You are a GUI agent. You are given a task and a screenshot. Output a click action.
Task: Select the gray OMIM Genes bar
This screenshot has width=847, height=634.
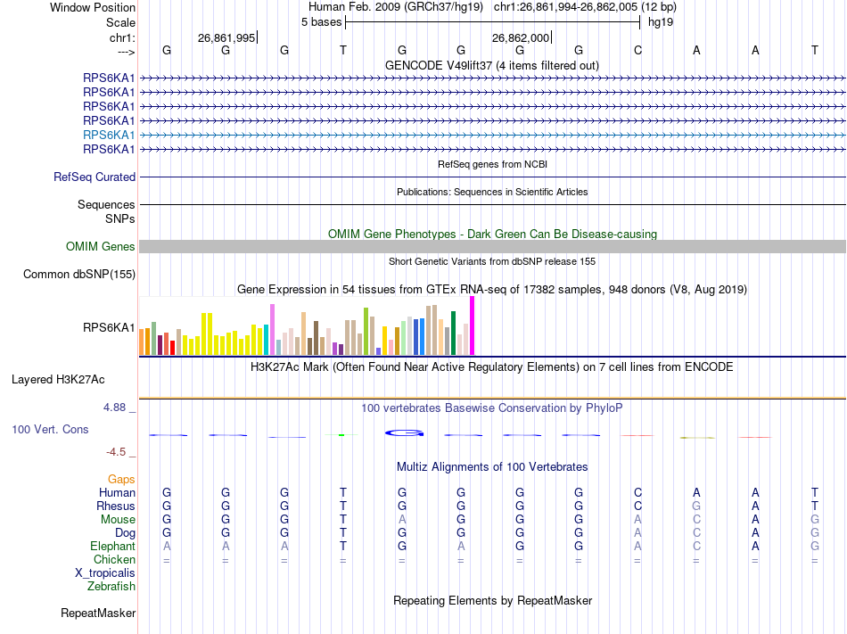coord(492,247)
